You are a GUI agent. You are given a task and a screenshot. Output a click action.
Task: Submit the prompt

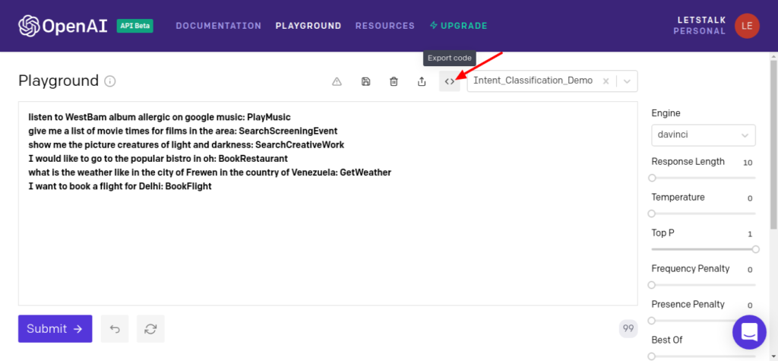(x=55, y=329)
